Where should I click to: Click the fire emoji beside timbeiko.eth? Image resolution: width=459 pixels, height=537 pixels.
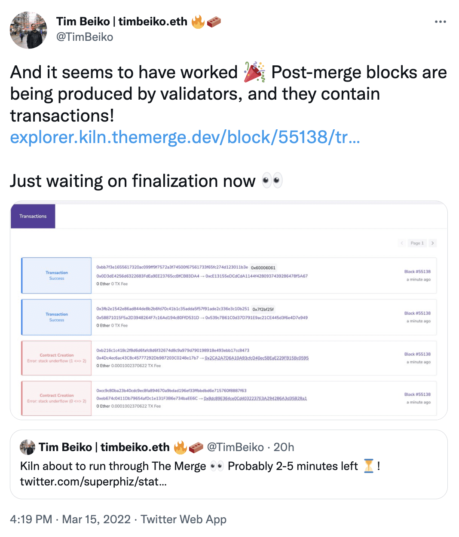tap(198, 21)
